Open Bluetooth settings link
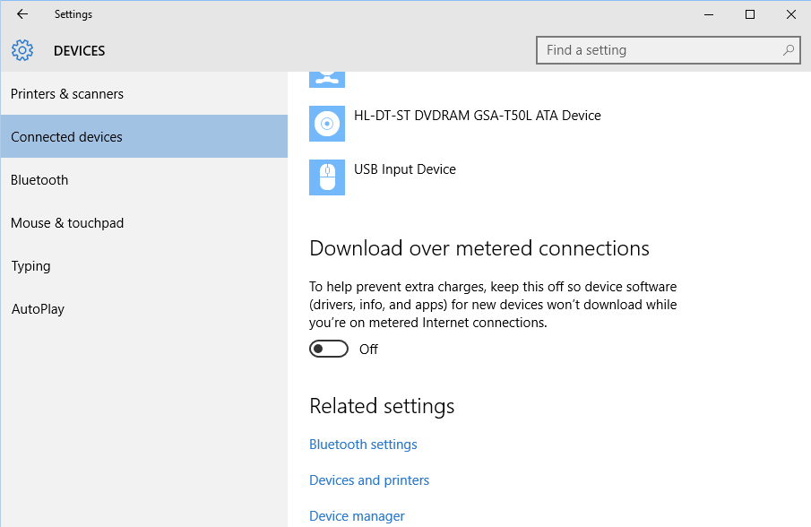The width and height of the screenshot is (811, 527). pos(363,445)
